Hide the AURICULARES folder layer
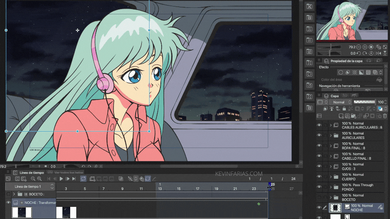Viewport: 390px width, 219px height. [319, 135]
